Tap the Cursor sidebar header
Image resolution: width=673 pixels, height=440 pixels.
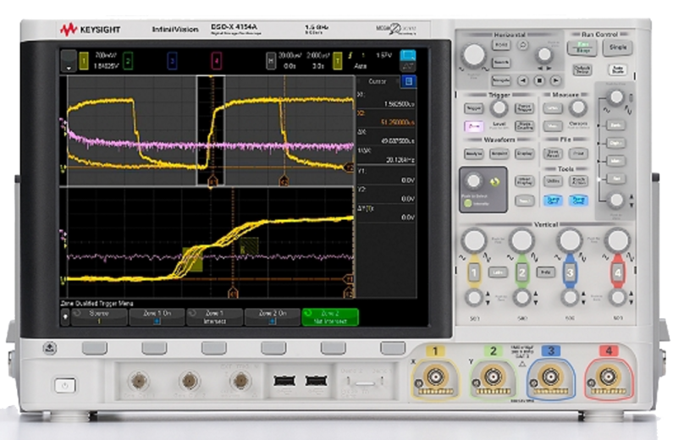[378, 81]
